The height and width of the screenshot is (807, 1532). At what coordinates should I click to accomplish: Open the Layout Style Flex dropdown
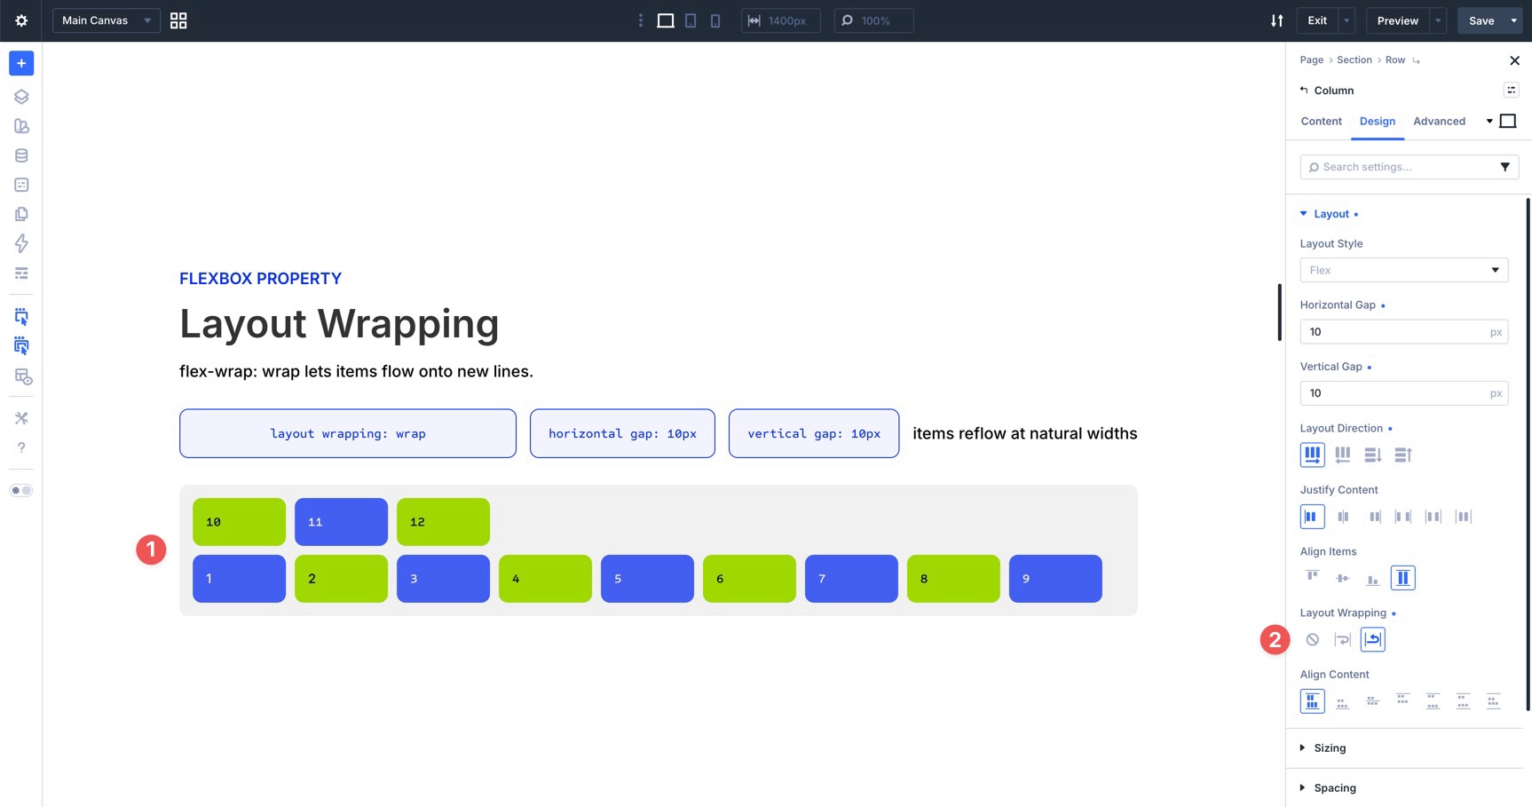click(x=1403, y=270)
